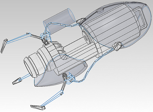Select the elbow joint of the bottom arm
Viewport: 153px width, 112px height.
62,92
